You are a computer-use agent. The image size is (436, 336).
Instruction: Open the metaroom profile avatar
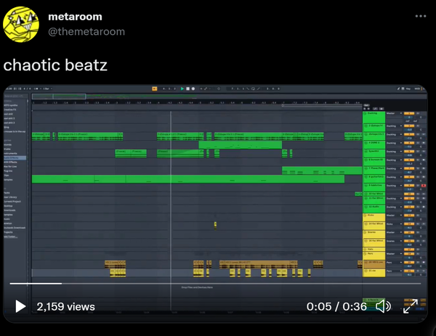pyautogui.click(x=21, y=24)
